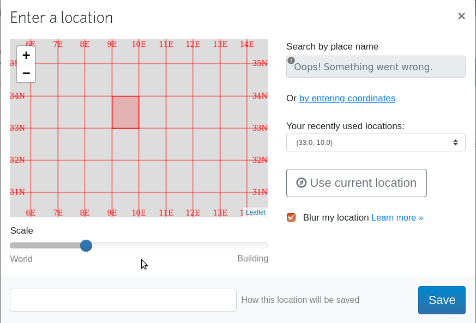The width and height of the screenshot is (476, 323).
Task: Zoom out on the map
Action: pyautogui.click(x=26, y=74)
